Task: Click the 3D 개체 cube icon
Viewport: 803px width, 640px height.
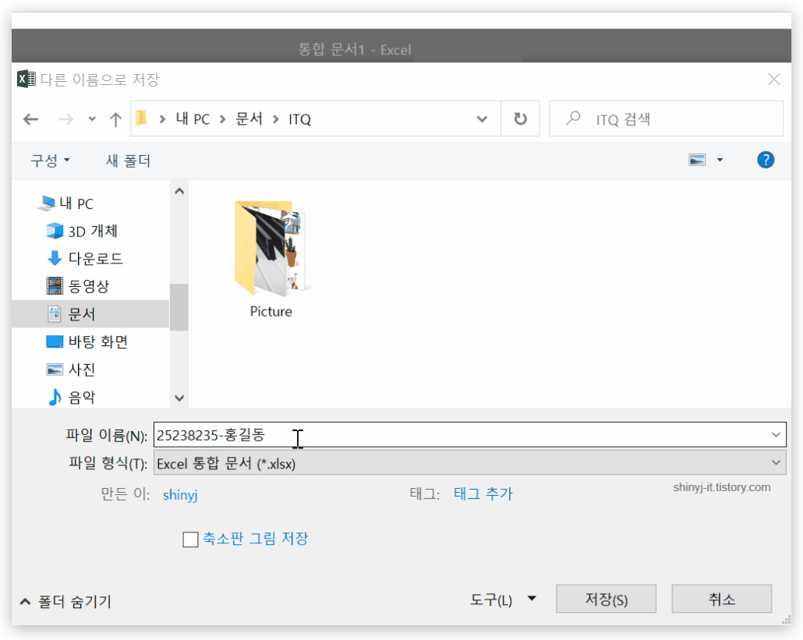Action: (55, 231)
